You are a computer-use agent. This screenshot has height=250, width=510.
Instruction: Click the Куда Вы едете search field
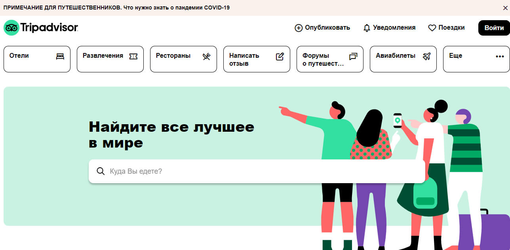point(198,171)
